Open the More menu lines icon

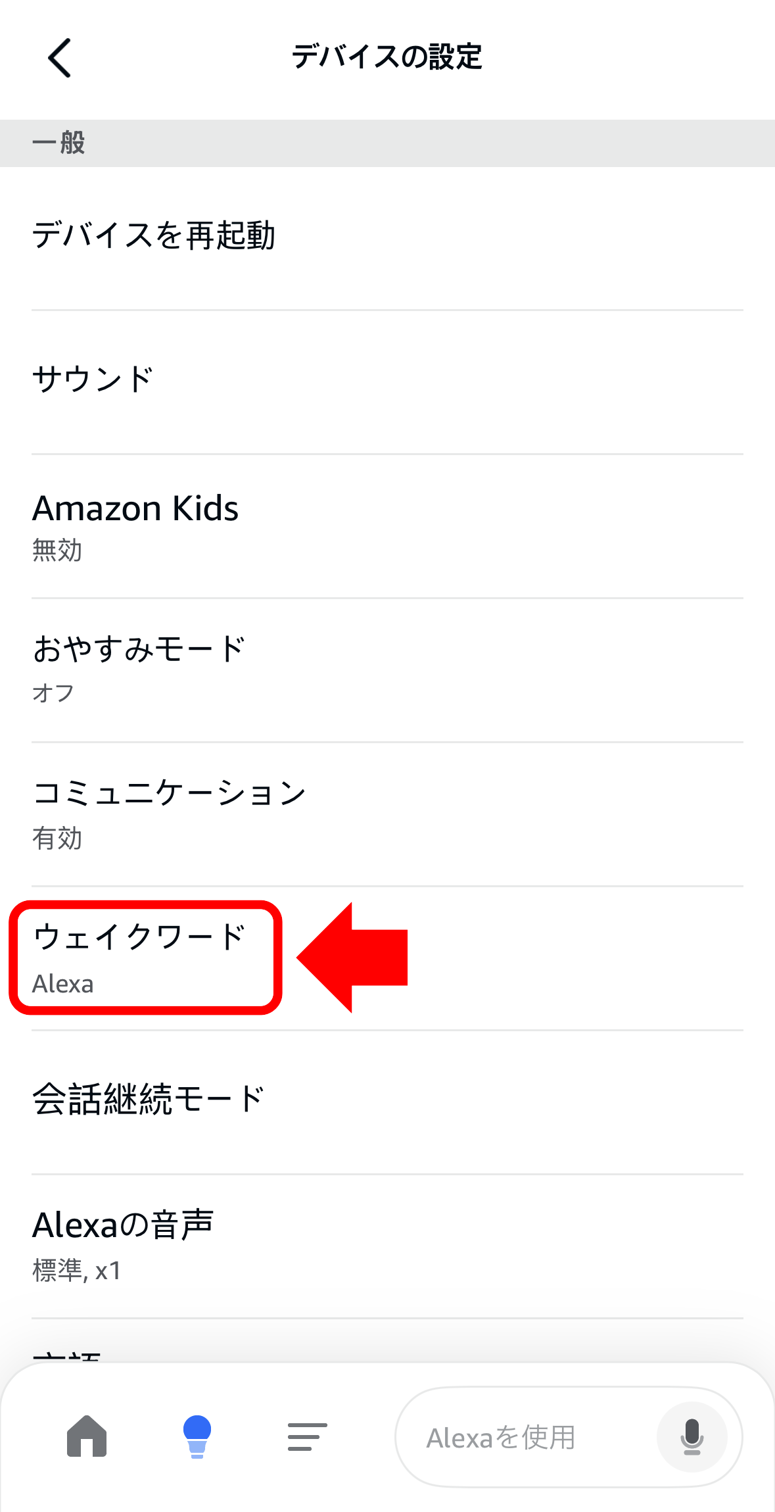[307, 1436]
